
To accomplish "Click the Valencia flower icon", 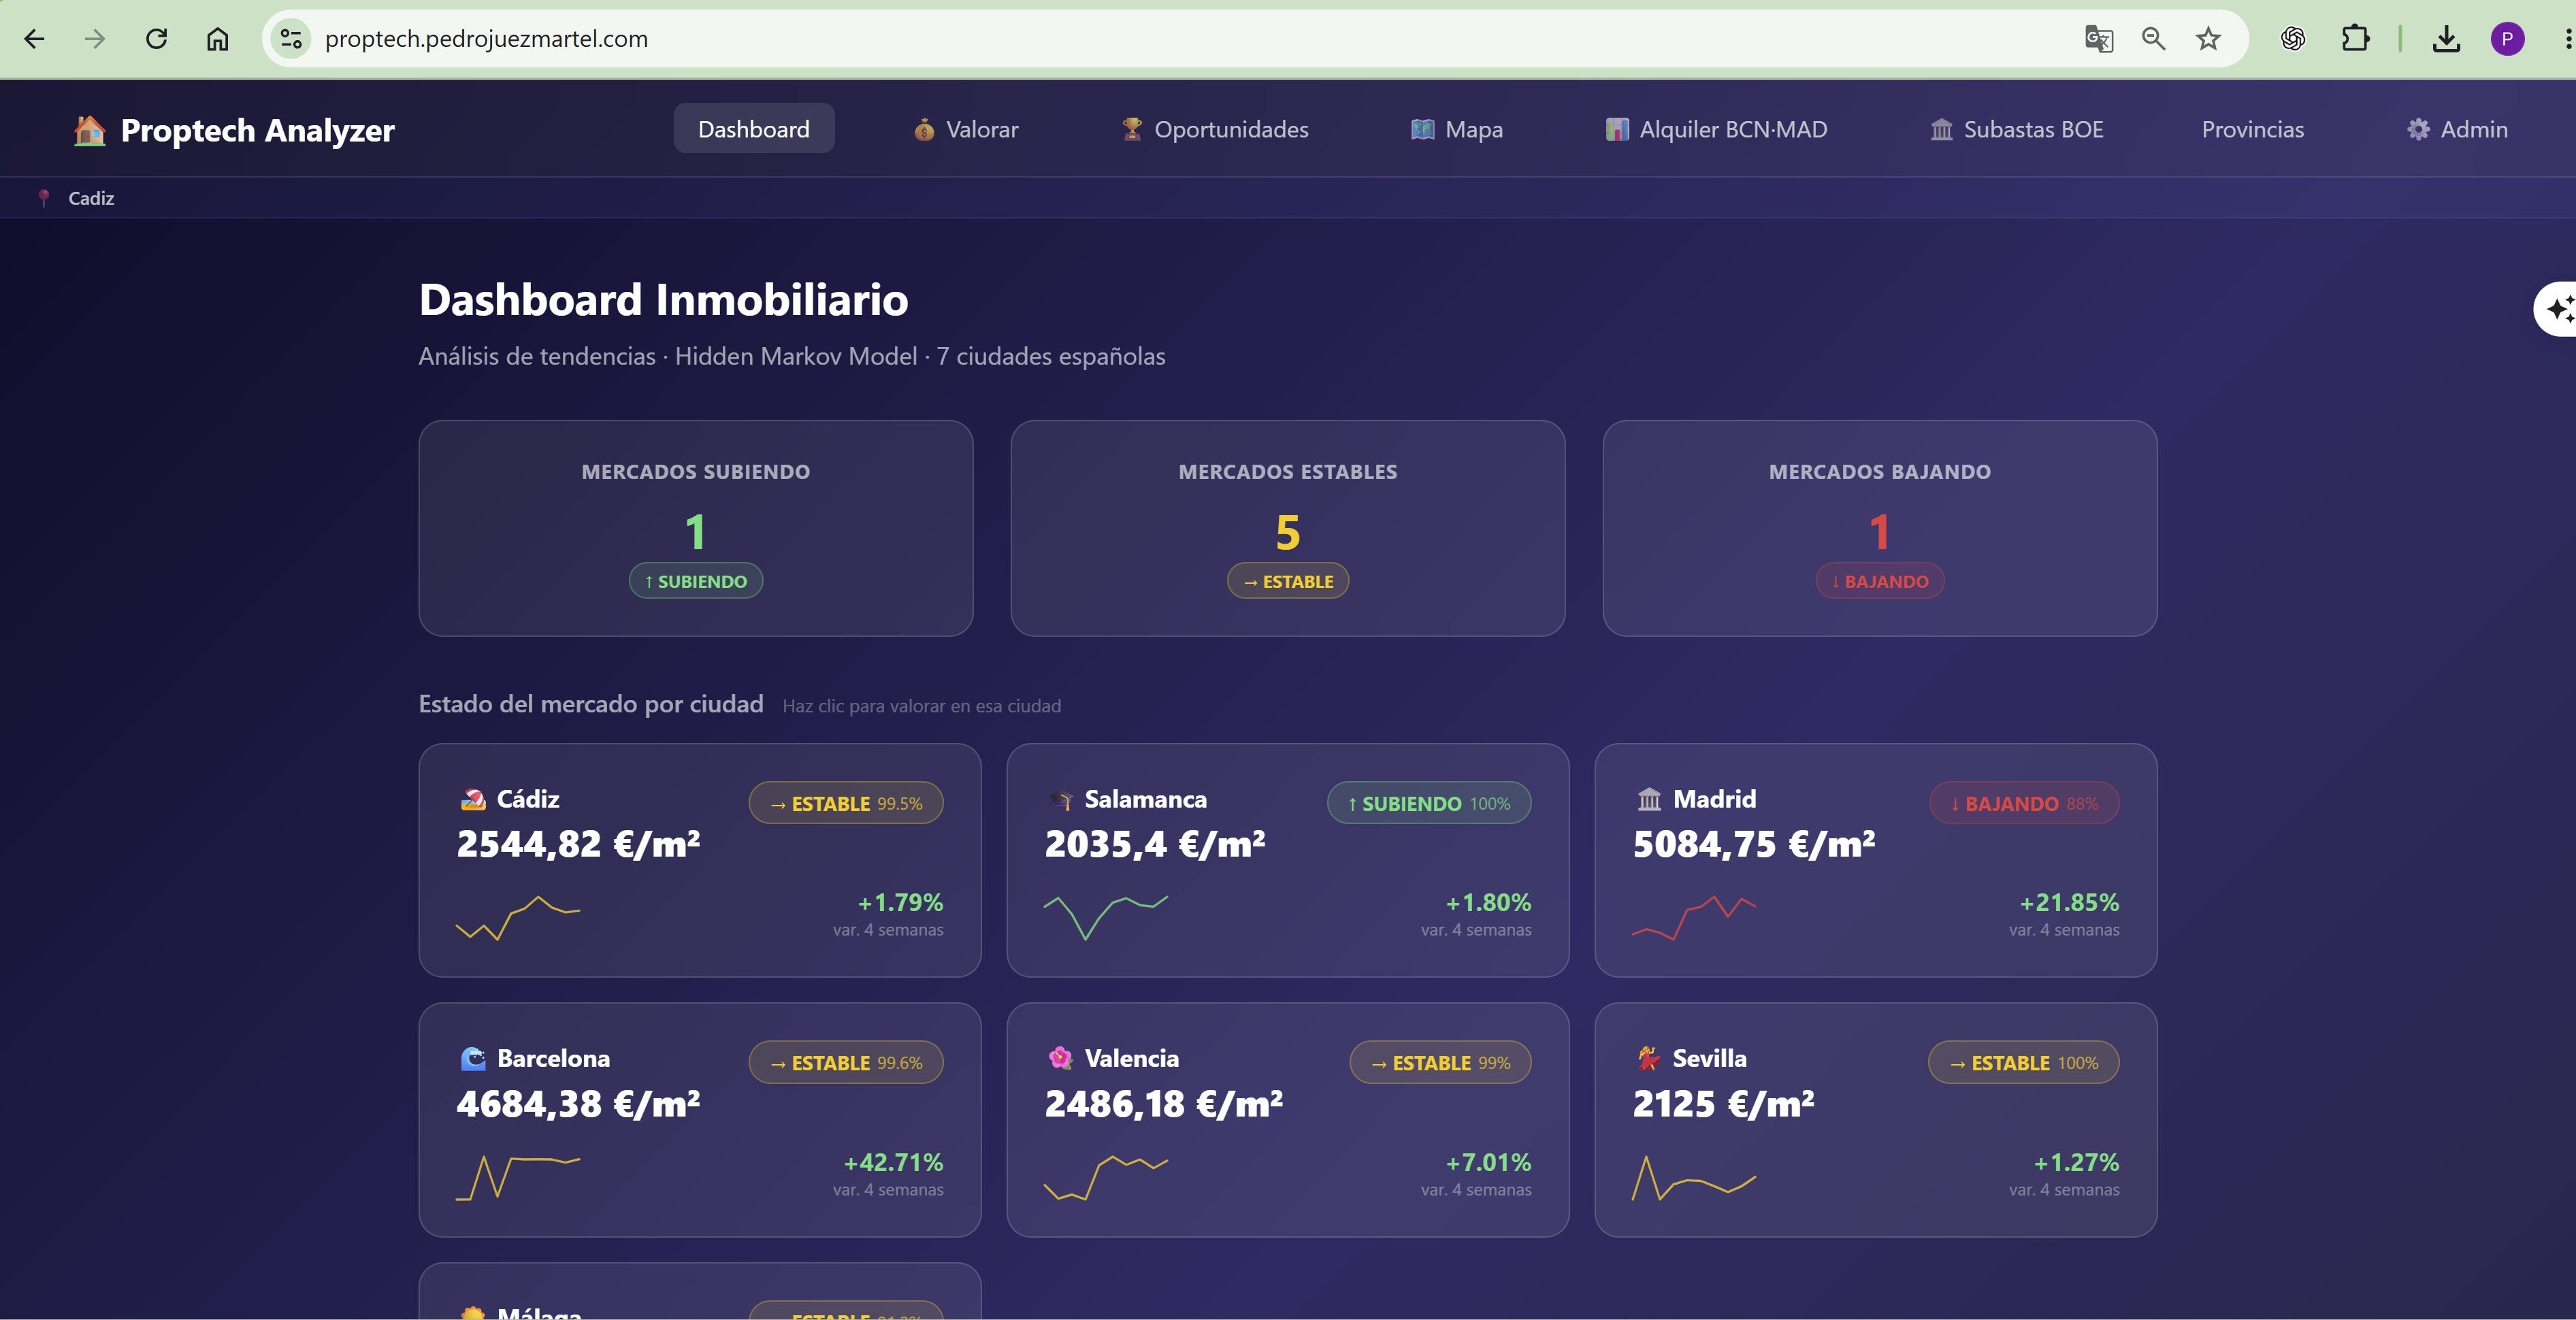I will click(1061, 1058).
